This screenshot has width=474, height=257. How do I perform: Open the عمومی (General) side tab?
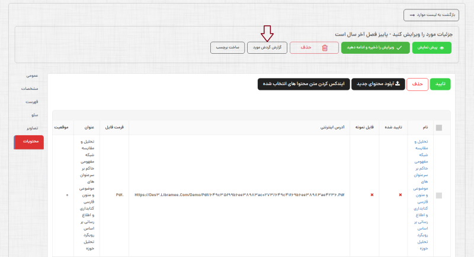tap(32, 76)
